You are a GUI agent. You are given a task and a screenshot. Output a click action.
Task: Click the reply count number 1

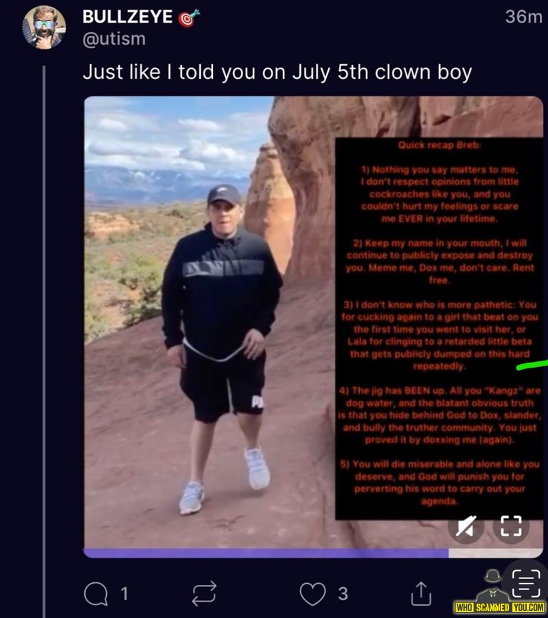click(x=124, y=593)
